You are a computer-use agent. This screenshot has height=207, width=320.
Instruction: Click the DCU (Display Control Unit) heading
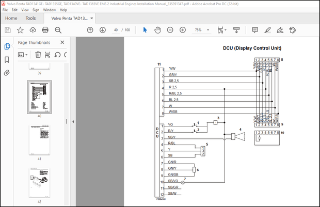(x=252, y=48)
